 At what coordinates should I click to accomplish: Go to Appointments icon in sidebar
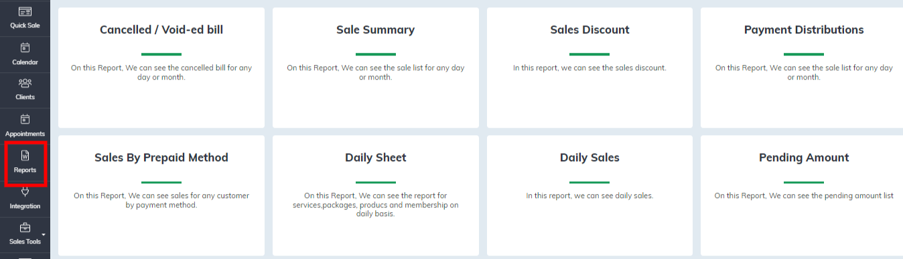[x=25, y=119]
